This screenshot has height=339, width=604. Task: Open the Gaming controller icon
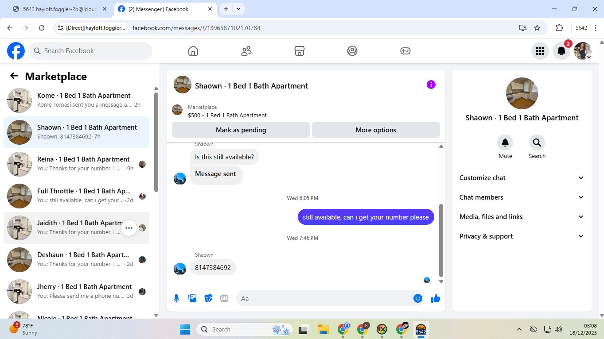(405, 51)
